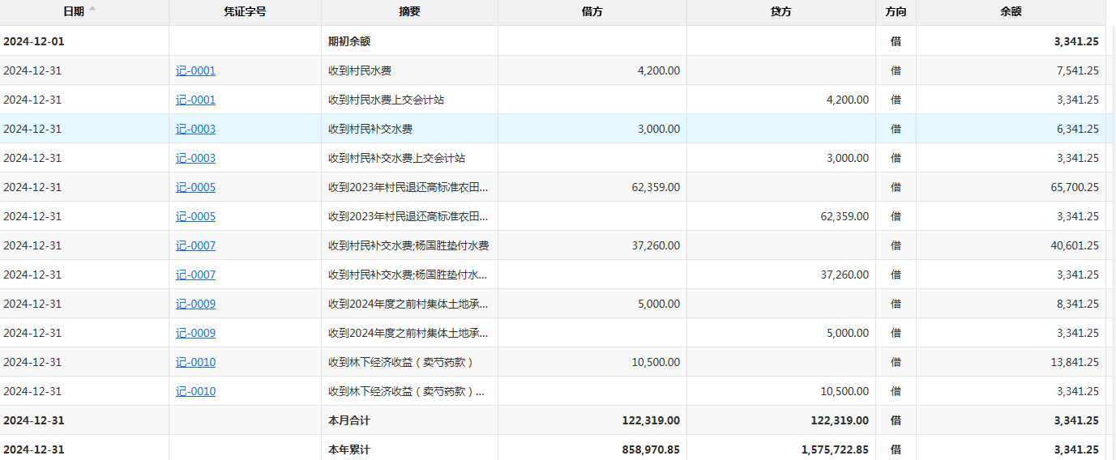Click the sort arrow in 日期 header
Image resolution: width=1116 pixels, height=460 pixels.
[x=92, y=9]
